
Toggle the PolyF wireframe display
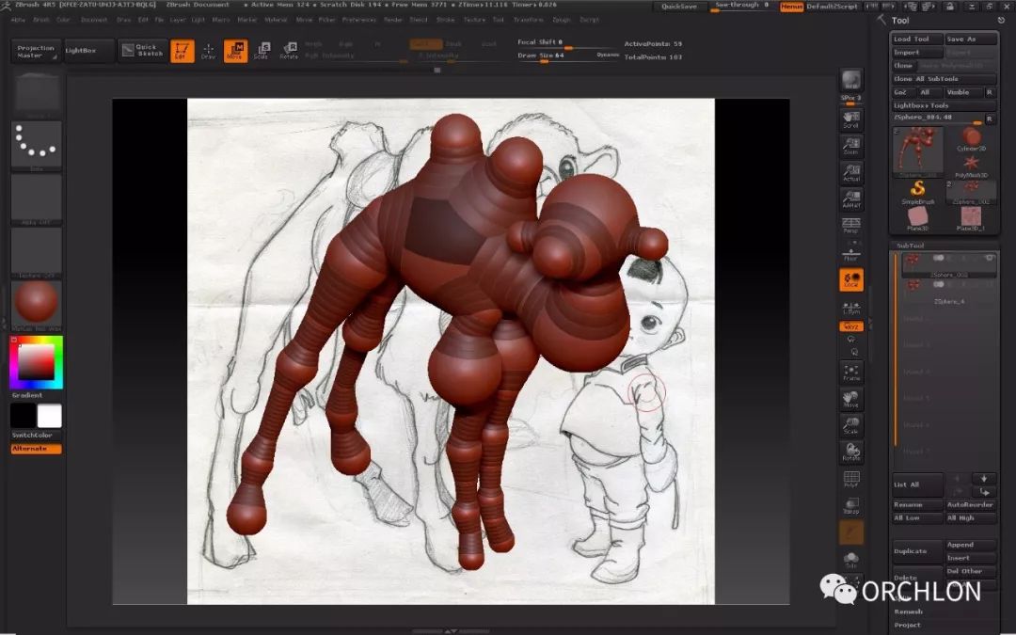tap(850, 480)
